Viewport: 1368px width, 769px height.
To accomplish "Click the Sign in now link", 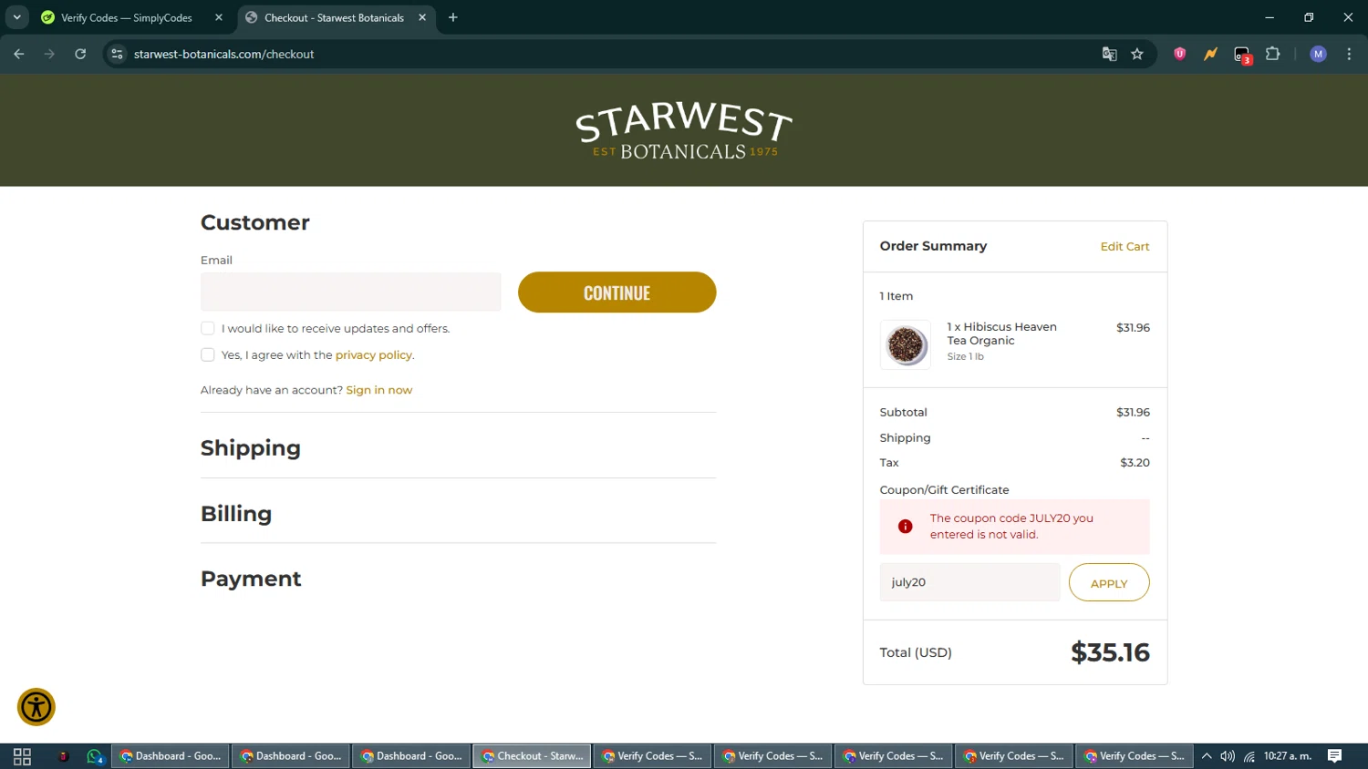I will tap(379, 390).
